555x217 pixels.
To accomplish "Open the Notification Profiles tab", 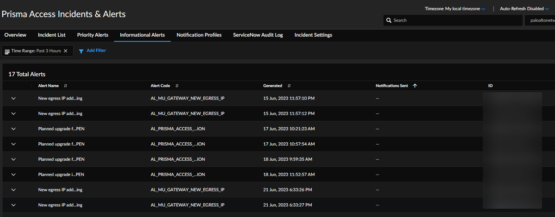I will point(199,35).
